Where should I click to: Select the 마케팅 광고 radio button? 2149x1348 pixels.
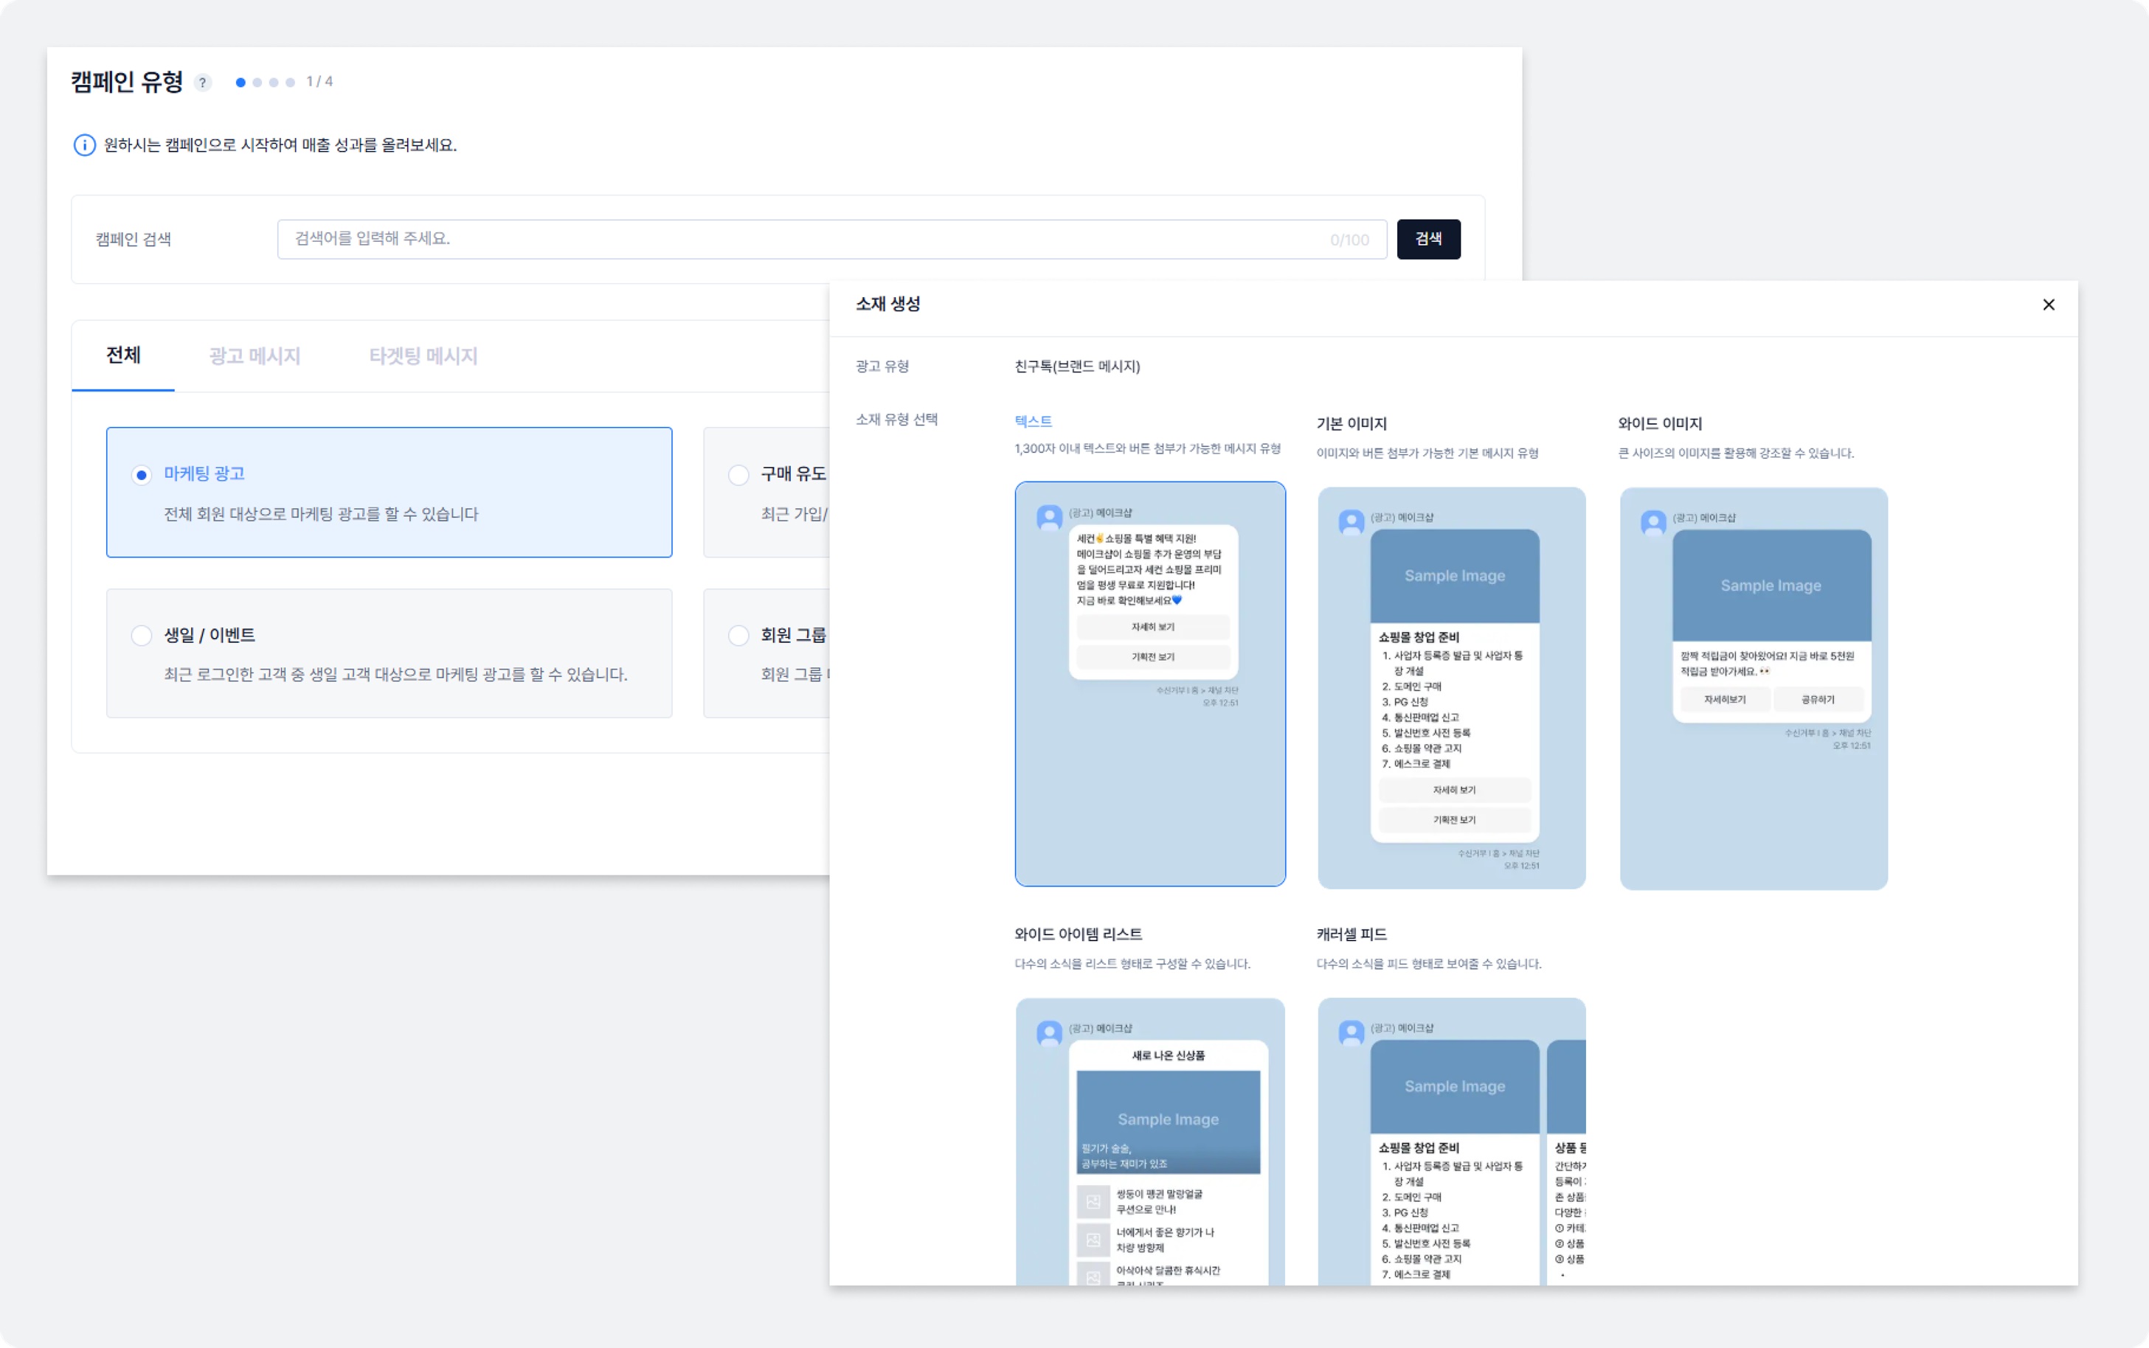coord(141,475)
